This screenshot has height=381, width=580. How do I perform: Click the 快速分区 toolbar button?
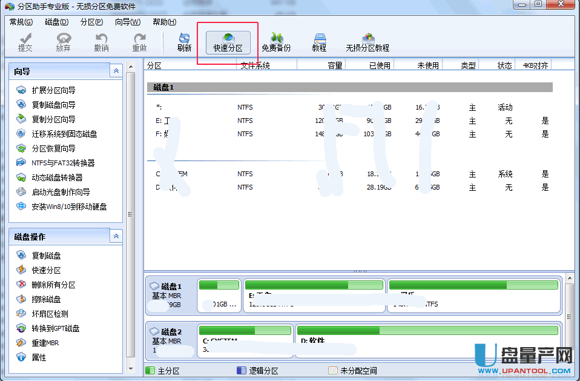[x=228, y=42]
